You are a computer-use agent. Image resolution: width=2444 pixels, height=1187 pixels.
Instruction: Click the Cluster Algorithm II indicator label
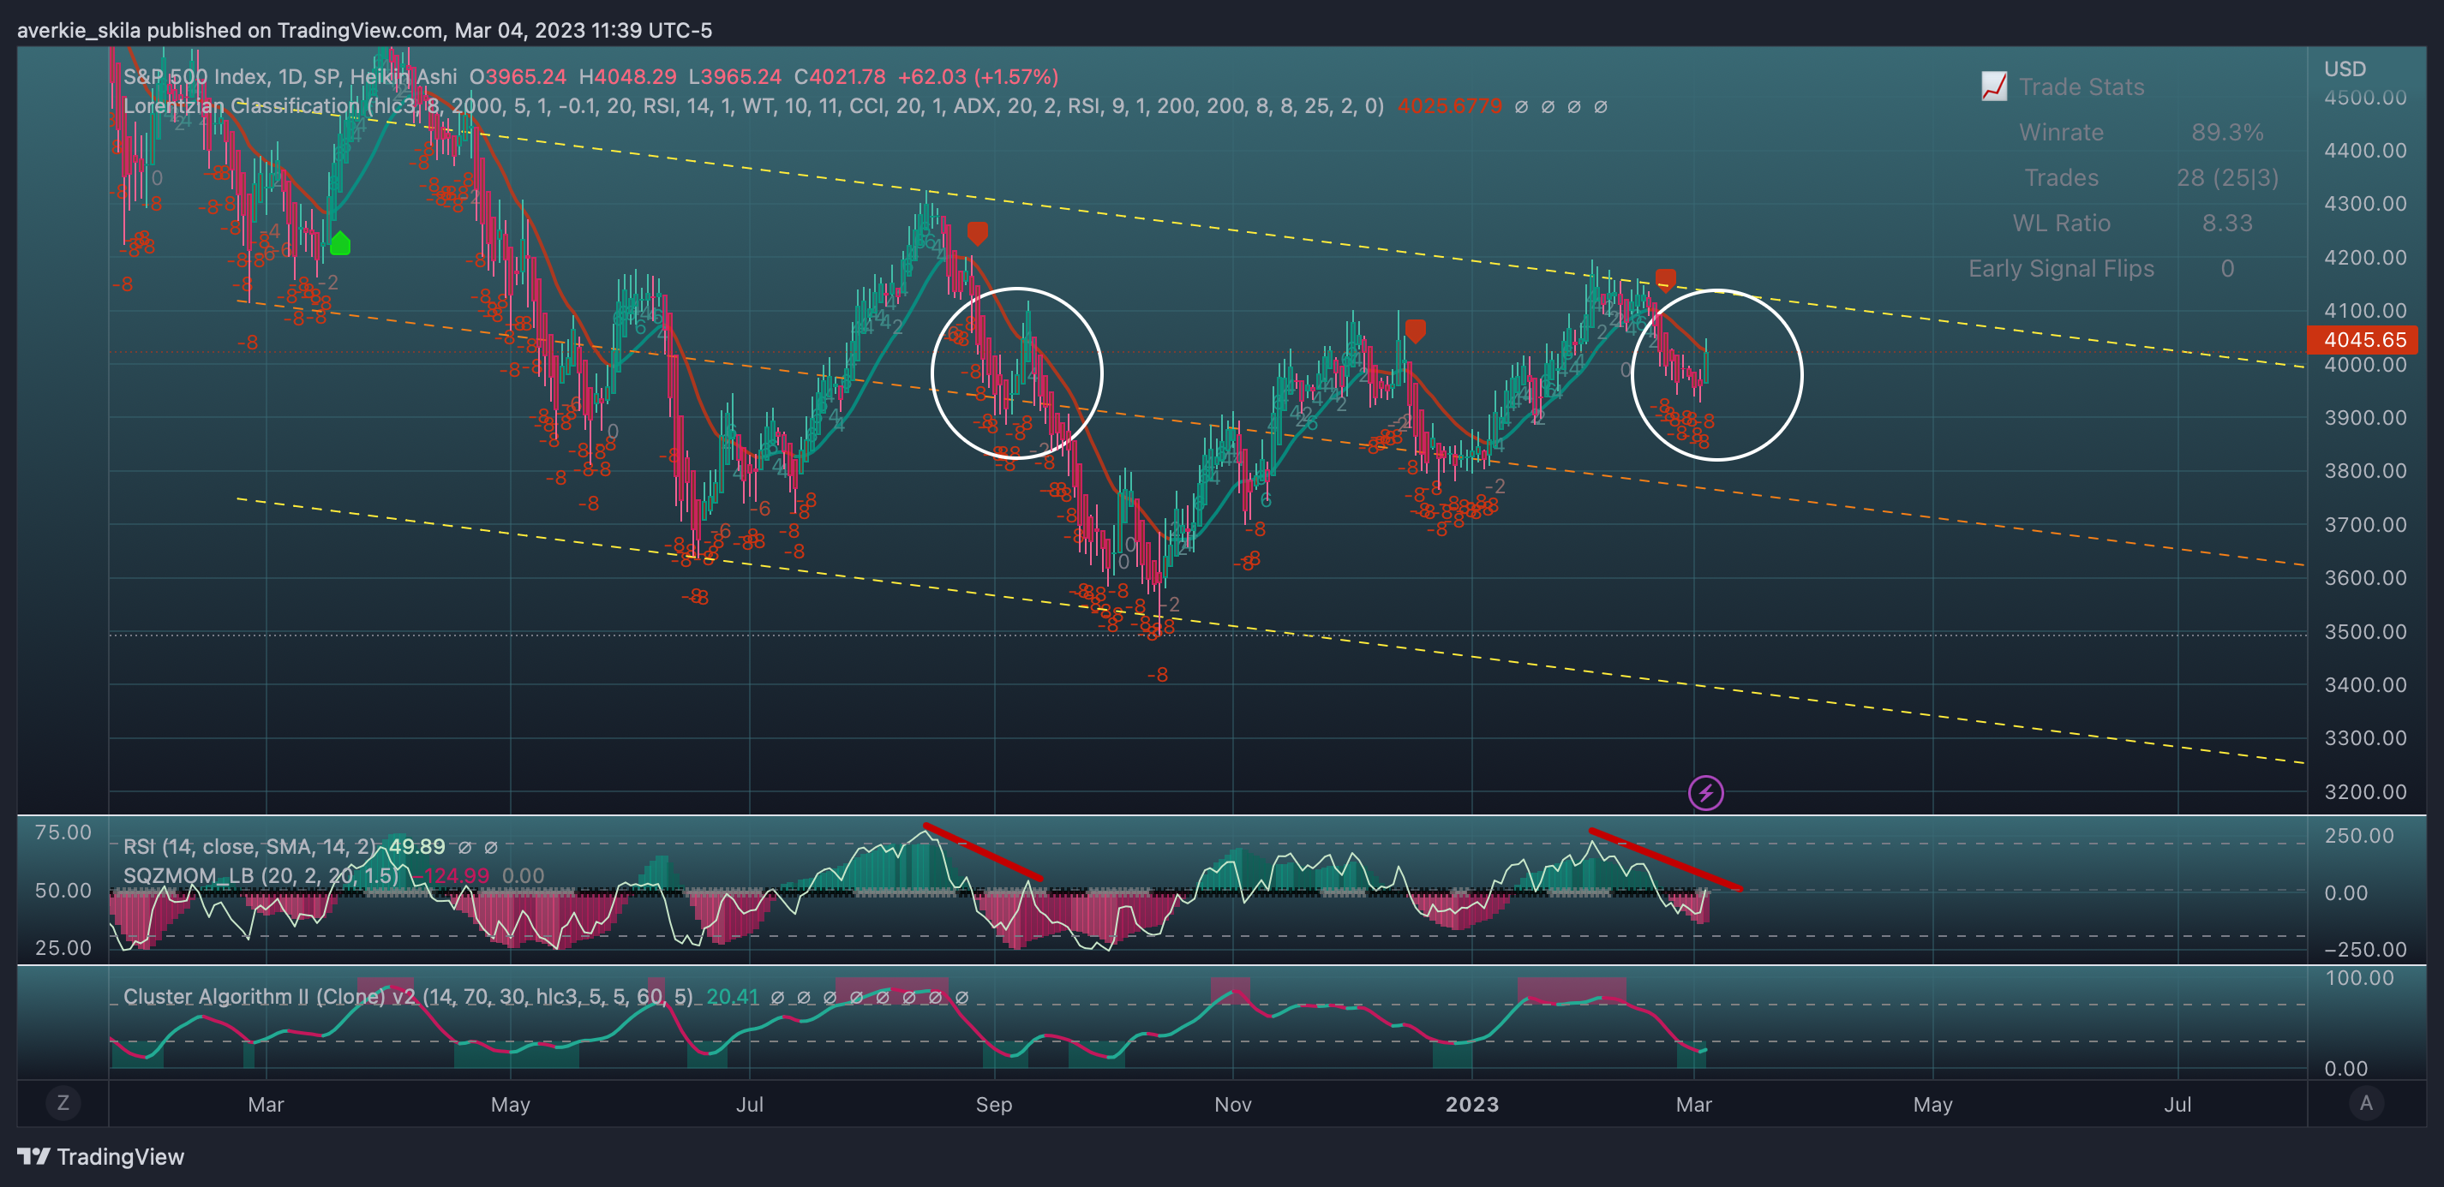(408, 996)
